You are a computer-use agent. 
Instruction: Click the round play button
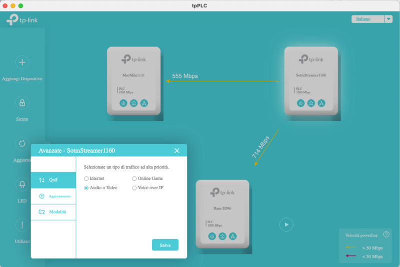[286, 225]
